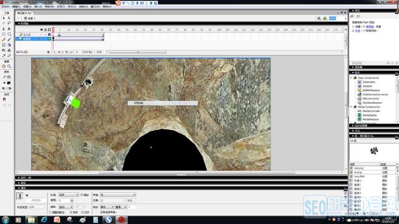Select the Pencil tool
The height and width of the screenshot is (224, 399).
[x=4, y=39]
